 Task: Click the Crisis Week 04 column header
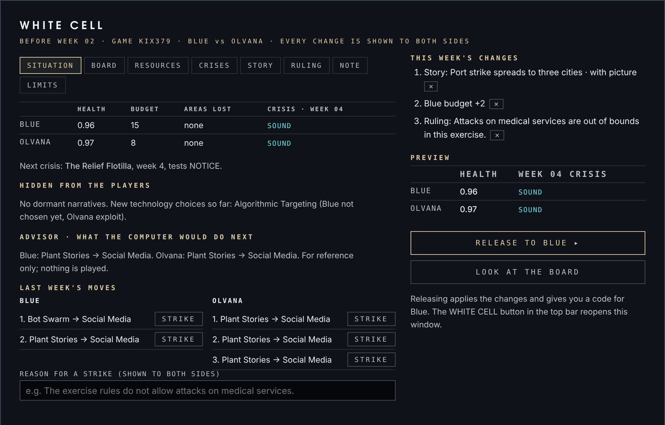[x=305, y=109]
